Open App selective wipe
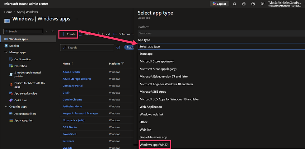The width and height of the screenshot is (305, 149). click(26, 94)
